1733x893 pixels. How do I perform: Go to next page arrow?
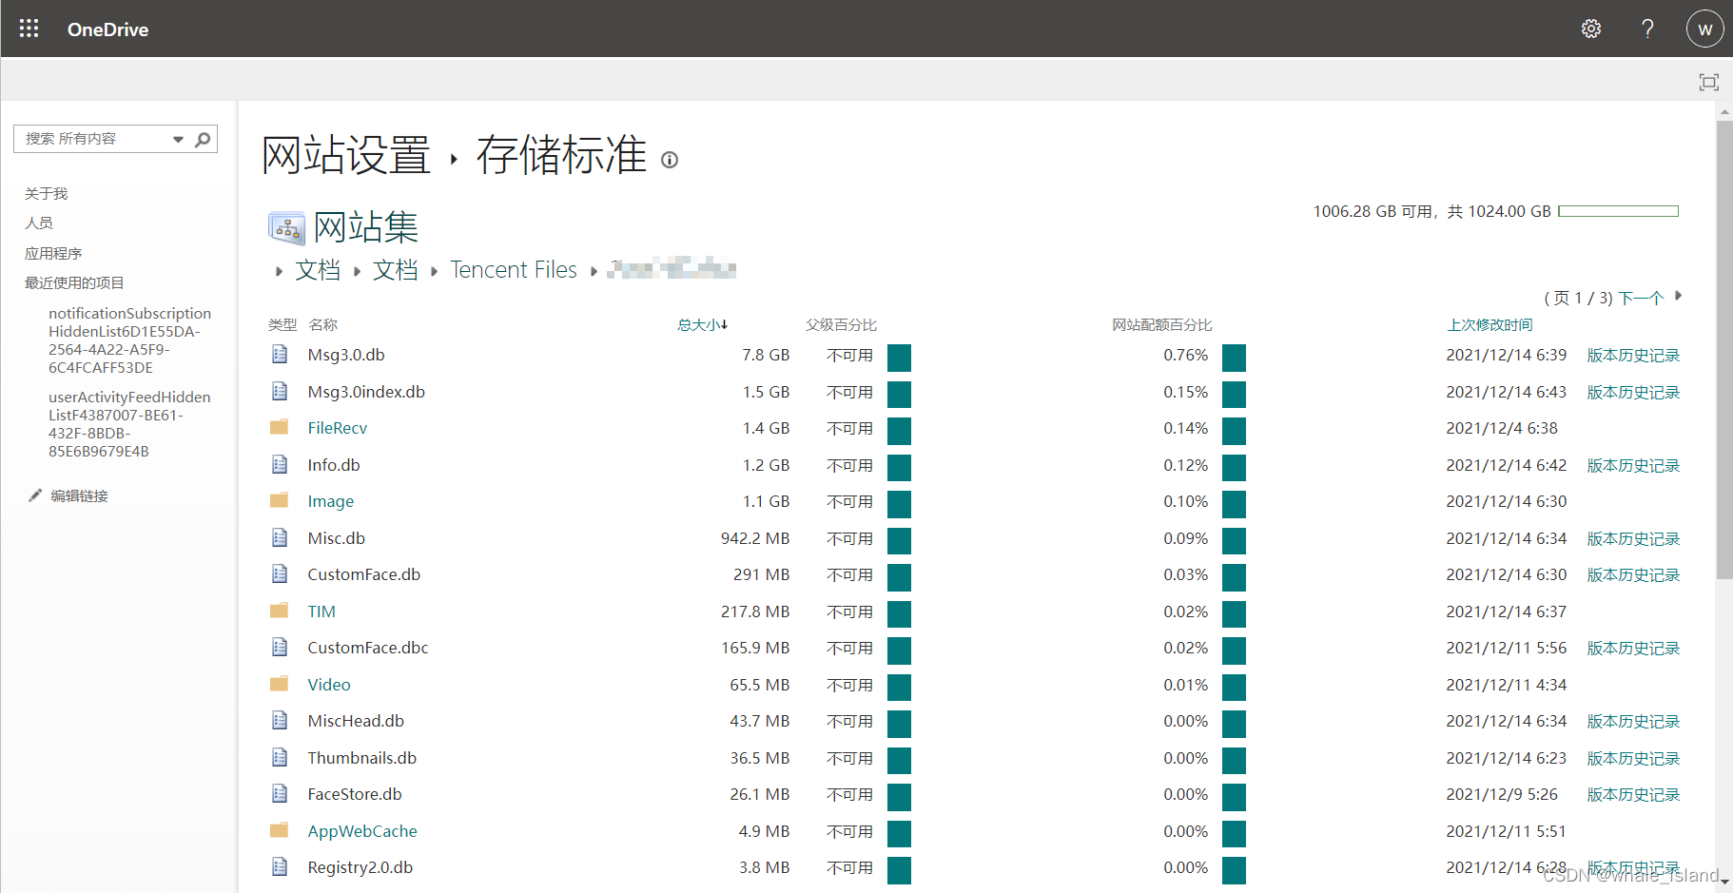(1678, 296)
